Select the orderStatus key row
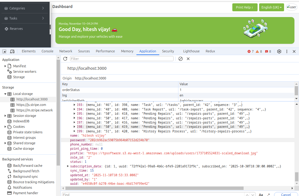Image resolution: width=299 pixels, height=196 pixels. 178,90
